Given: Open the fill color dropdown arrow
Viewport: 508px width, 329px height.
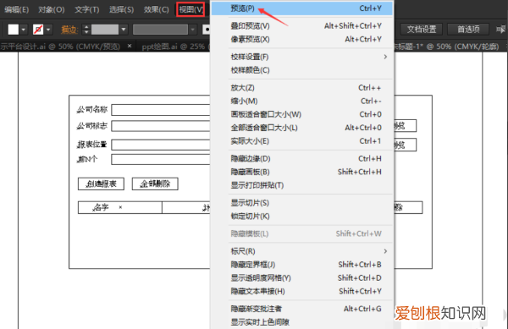Looking at the screenshot, I should pos(24,30).
